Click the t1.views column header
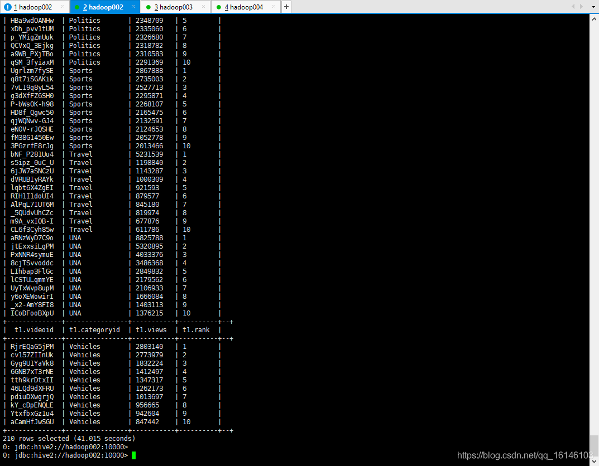599x466 pixels. coord(151,330)
